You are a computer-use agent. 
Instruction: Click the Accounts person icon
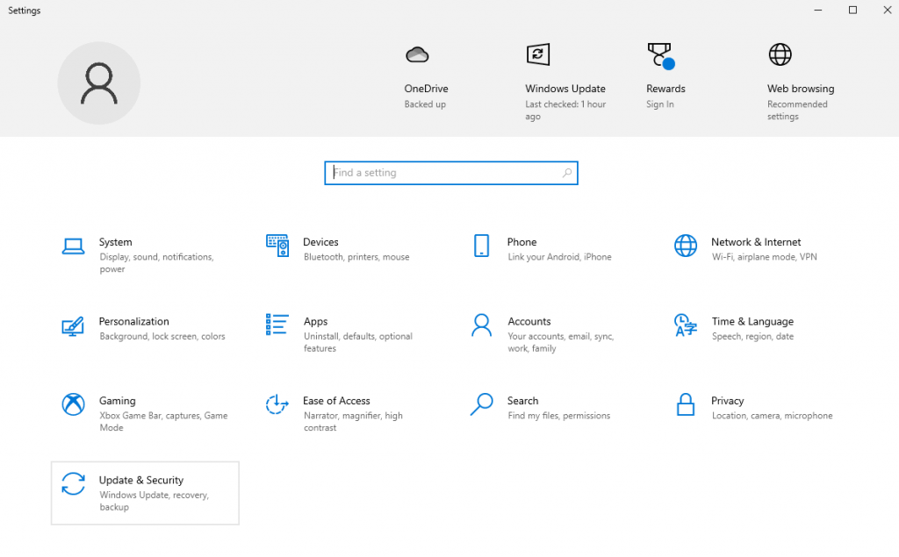pyautogui.click(x=482, y=325)
